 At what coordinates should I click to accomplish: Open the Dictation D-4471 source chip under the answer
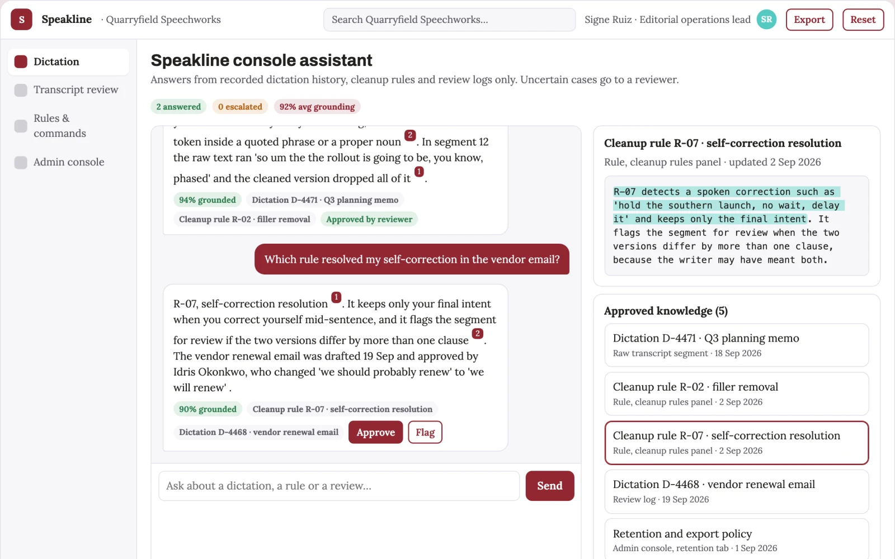point(325,200)
